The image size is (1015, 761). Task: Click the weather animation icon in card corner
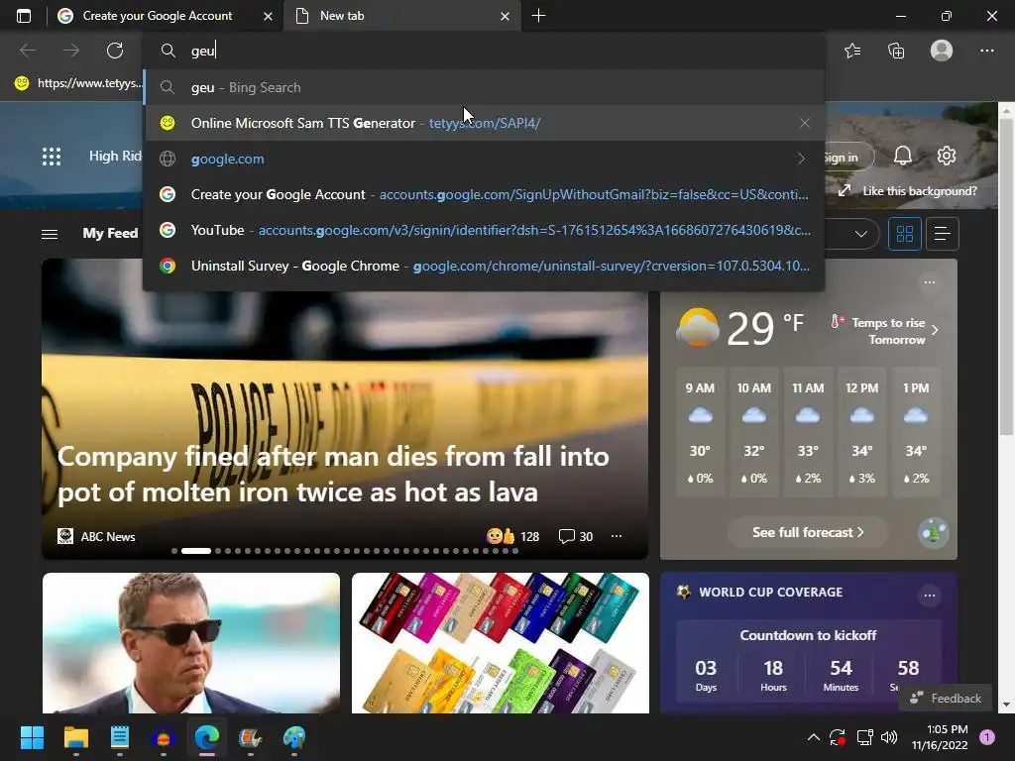pos(934,533)
